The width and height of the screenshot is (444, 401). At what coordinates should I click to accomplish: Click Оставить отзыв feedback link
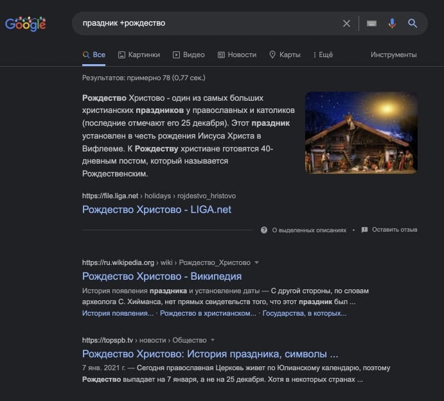395,230
